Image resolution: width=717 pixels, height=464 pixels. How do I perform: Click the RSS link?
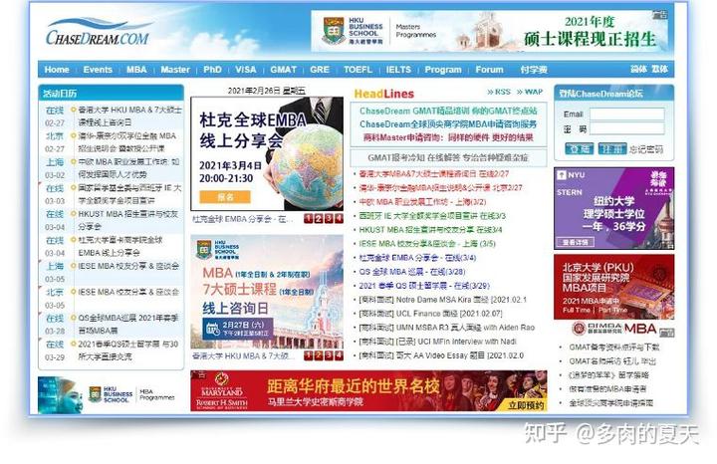(x=499, y=92)
